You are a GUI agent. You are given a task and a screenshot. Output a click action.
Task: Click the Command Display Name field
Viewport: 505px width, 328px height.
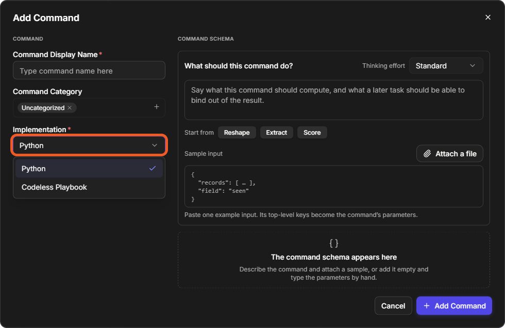(89, 70)
